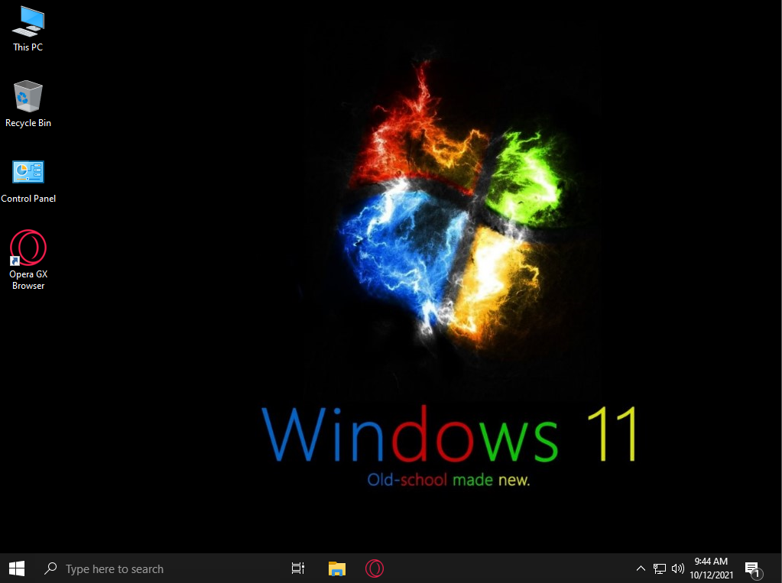Open Task View on the taskbar

tap(297, 568)
